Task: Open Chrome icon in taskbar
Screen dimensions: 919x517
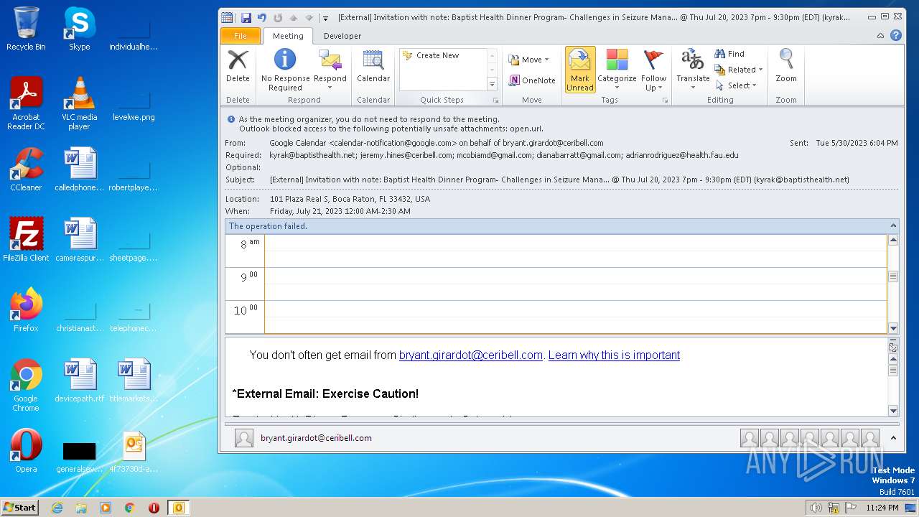Action: [129, 508]
